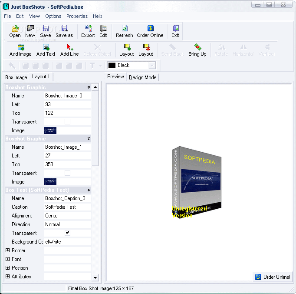Click the property panel scroll up arrow
The height and width of the screenshot is (294, 296).
[95, 87]
